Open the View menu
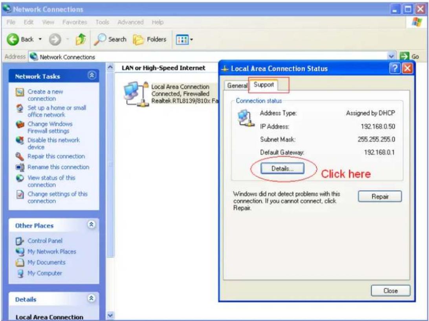 pos(48,22)
